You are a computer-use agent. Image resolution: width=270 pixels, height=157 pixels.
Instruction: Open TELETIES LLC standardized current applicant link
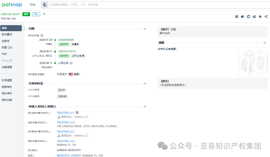pyautogui.click(x=65, y=113)
